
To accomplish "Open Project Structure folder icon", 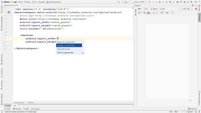I will [x=178, y=2].
